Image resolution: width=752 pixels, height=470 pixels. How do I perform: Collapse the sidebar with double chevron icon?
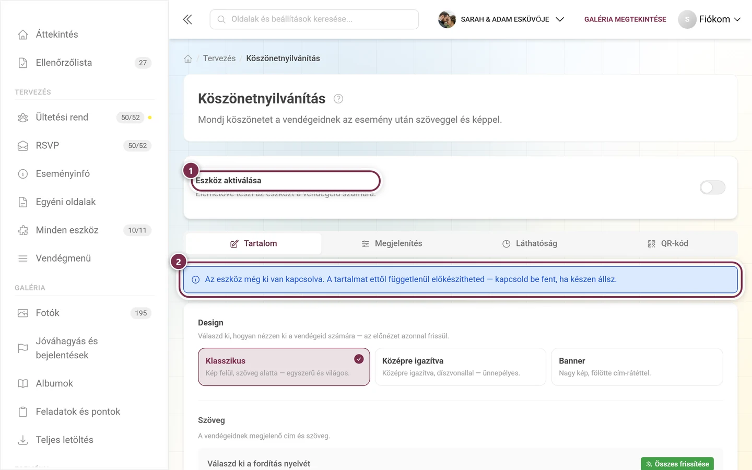pyautogui.click(x=187, y=19)
